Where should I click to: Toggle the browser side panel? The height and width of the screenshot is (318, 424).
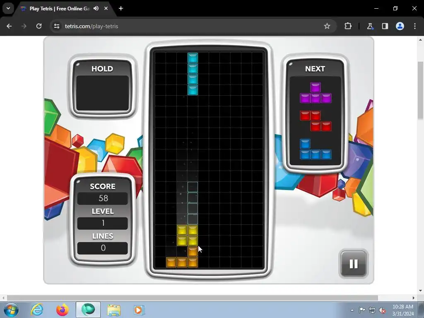[x=385, y=26]
